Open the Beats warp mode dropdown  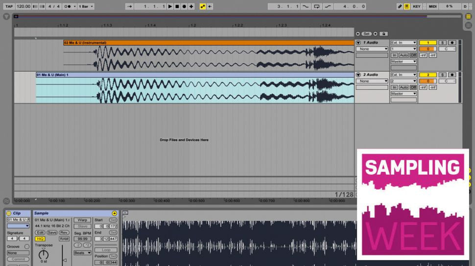tap(82, 253)
